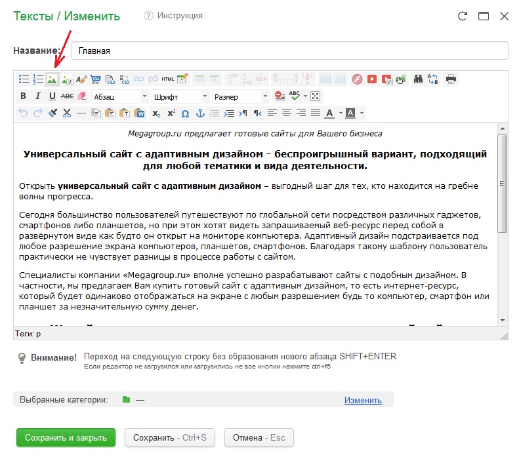Clean up code with the brush icon
The image size is (519, 459).
[x=52, y=113]
